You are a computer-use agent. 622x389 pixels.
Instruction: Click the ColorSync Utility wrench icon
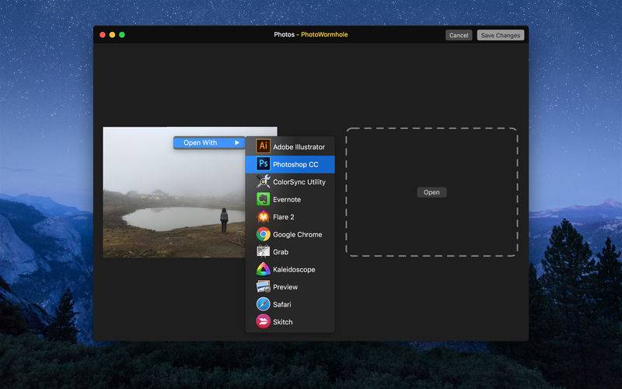point(263,181)
